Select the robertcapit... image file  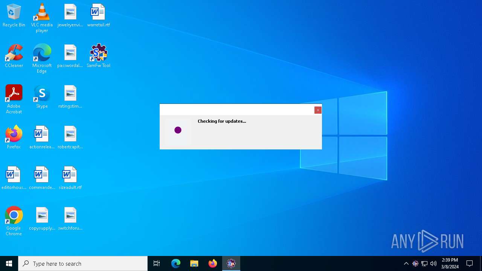pyautogui.click(x=70, y=137)
